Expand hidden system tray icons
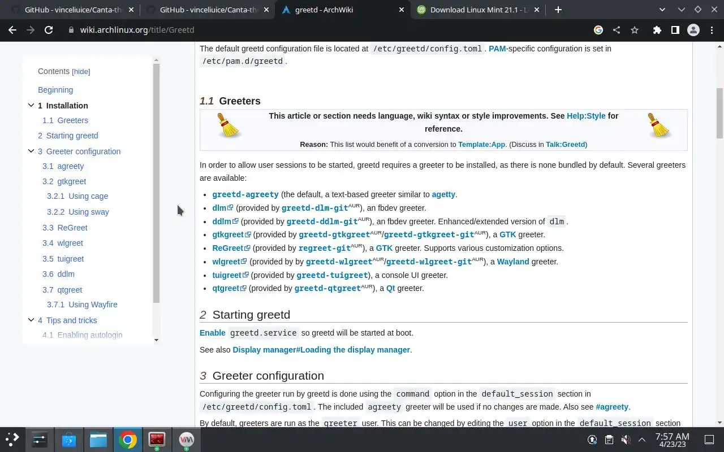This screenshot has width=724, height=452. pos(642,440)
